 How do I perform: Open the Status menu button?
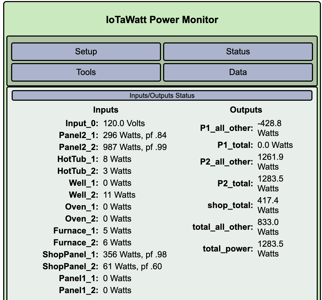(x=238, y=51)
